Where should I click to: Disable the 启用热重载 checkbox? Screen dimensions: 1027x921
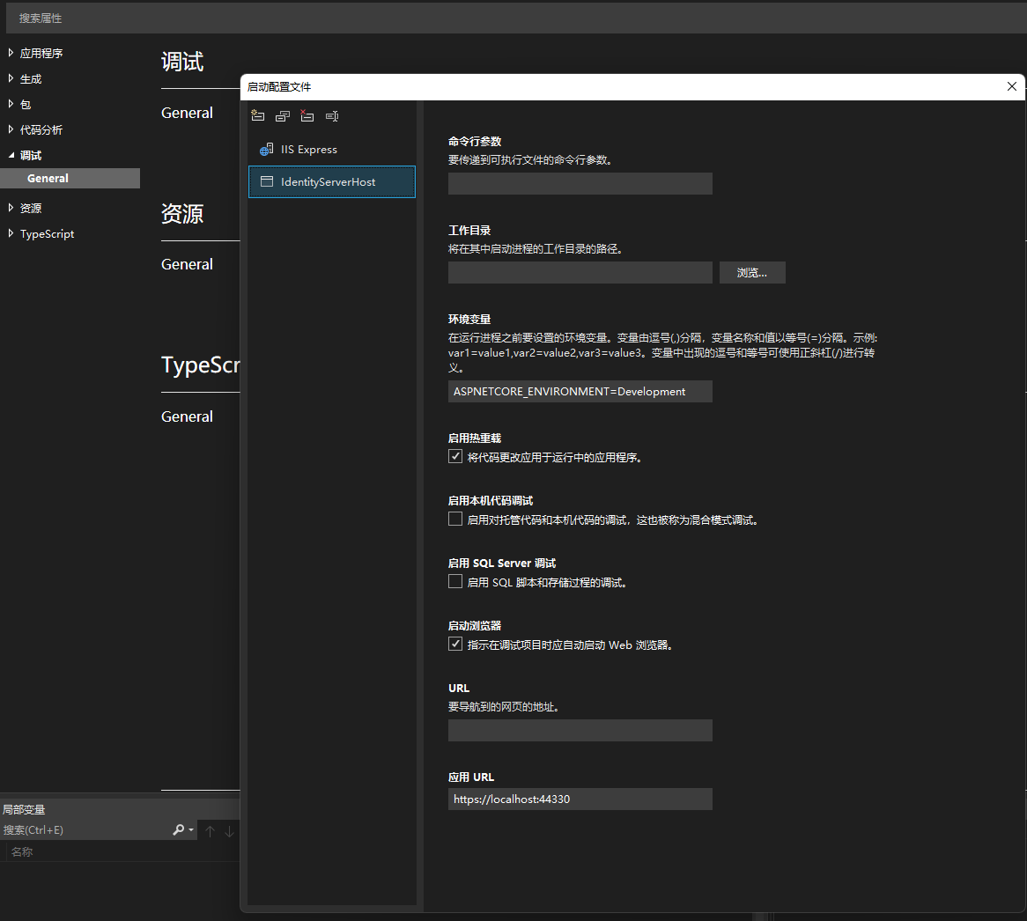455,456
